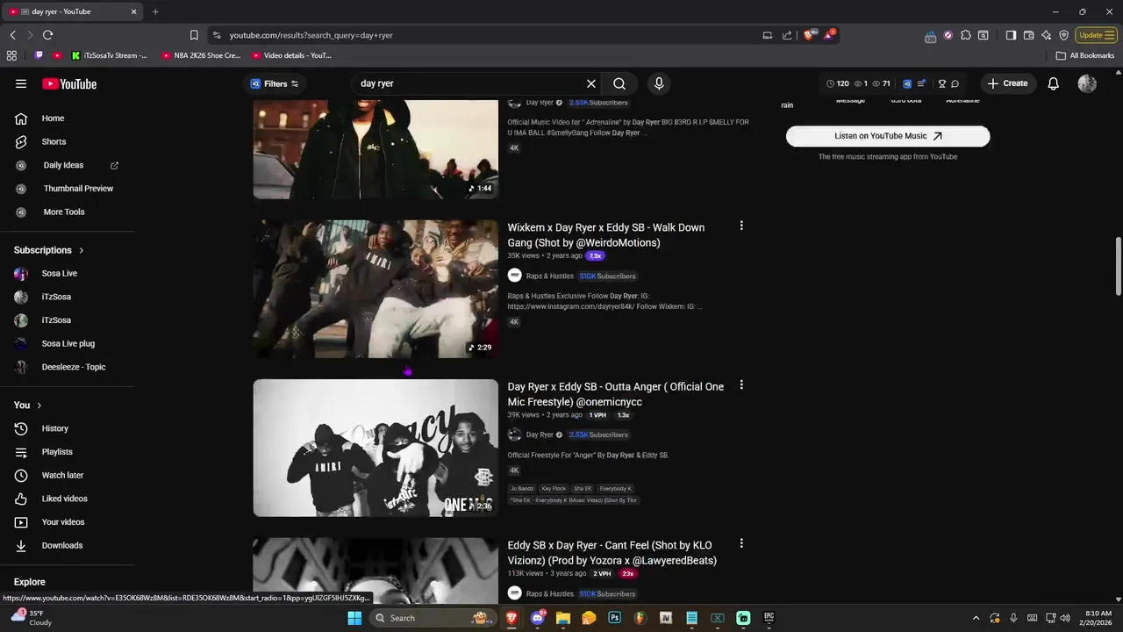Screen dimensions: 1123x632
Task: Click the Explore heading
Action: [29, 582]
